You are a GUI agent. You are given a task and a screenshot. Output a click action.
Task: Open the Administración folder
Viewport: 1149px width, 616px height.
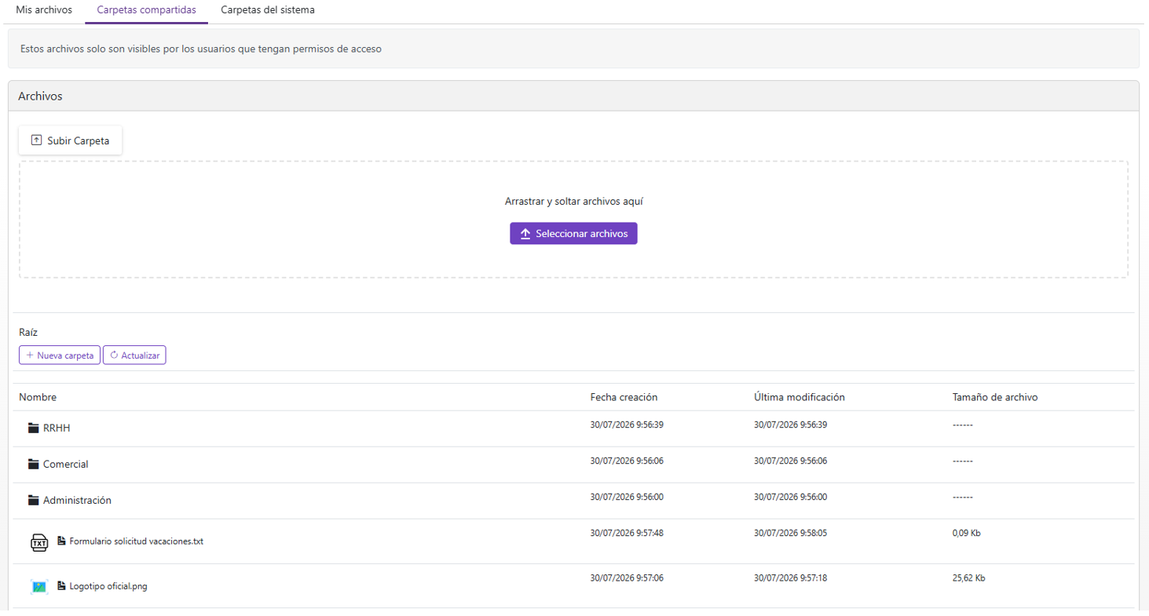(x=77, y=500)
